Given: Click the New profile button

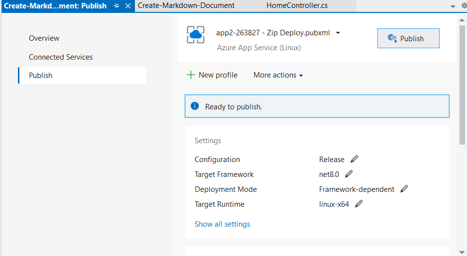Looking at the screenshot, I should click(212, 75).
